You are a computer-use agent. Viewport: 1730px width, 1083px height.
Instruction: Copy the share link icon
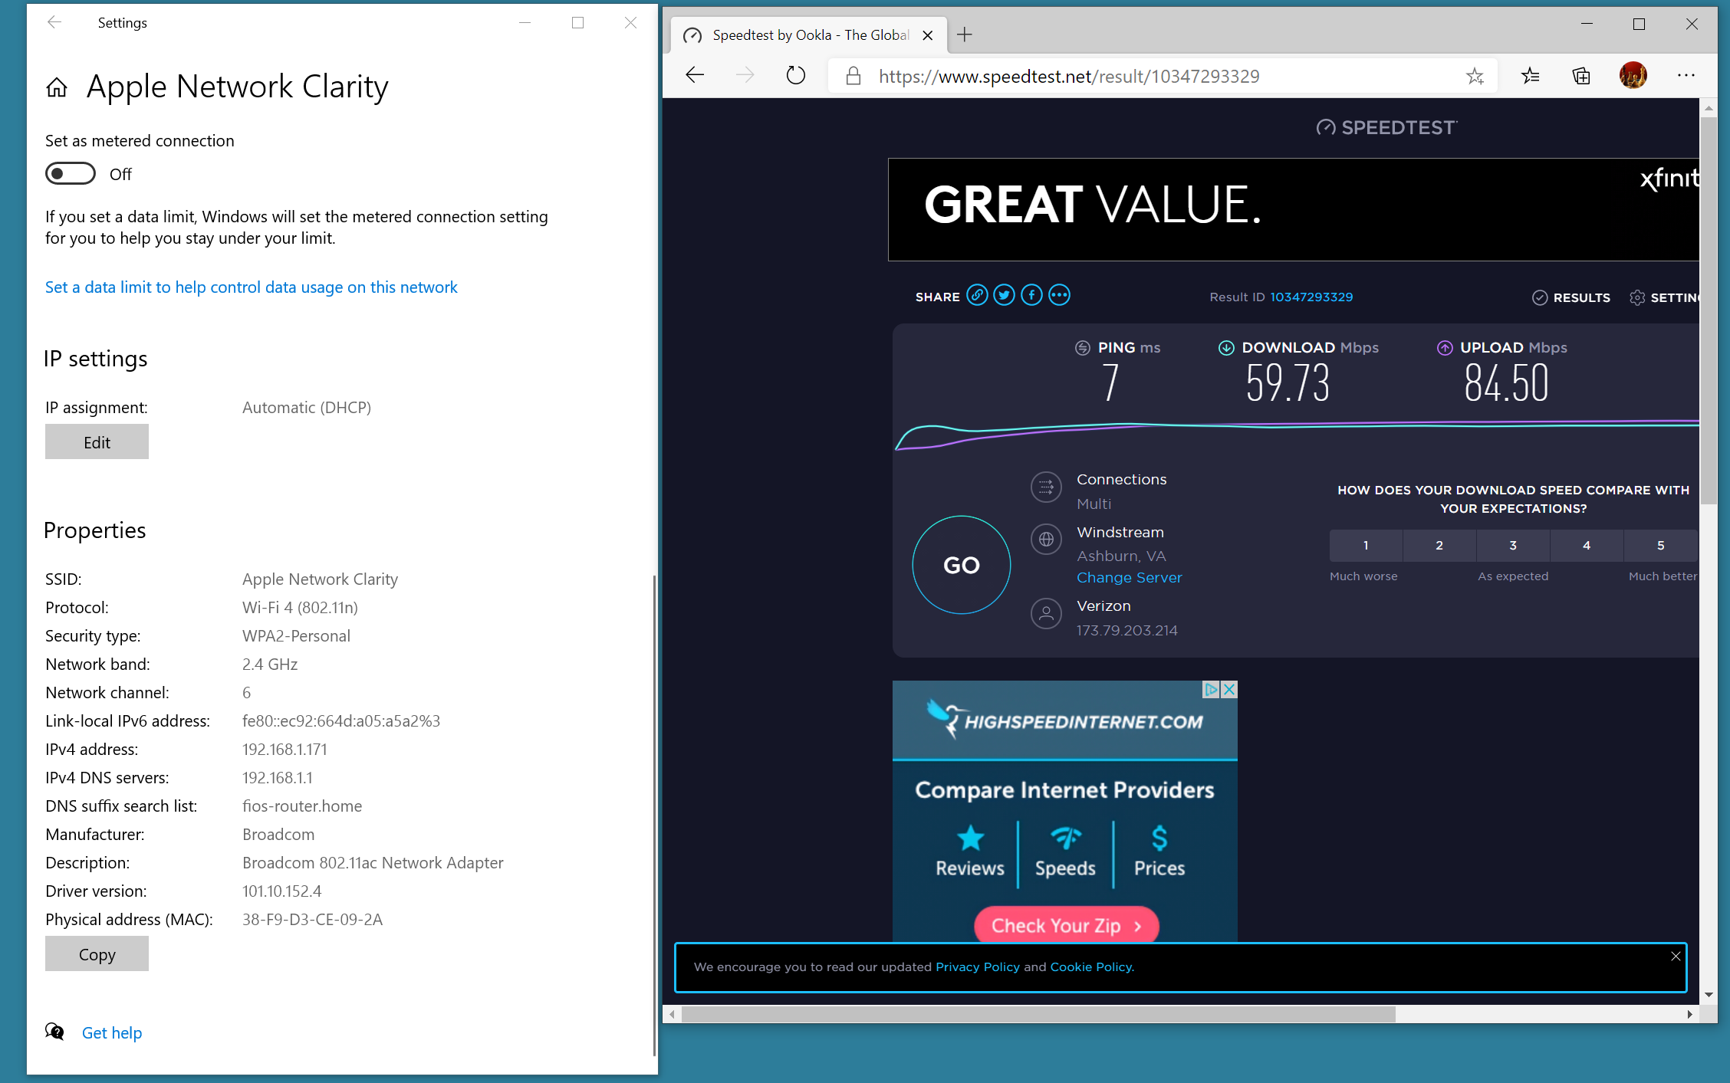(x=977, y=296)
